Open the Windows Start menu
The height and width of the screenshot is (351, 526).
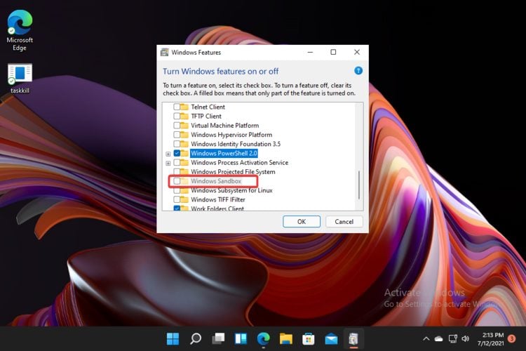pyautogui.click(x=173, y=339)
